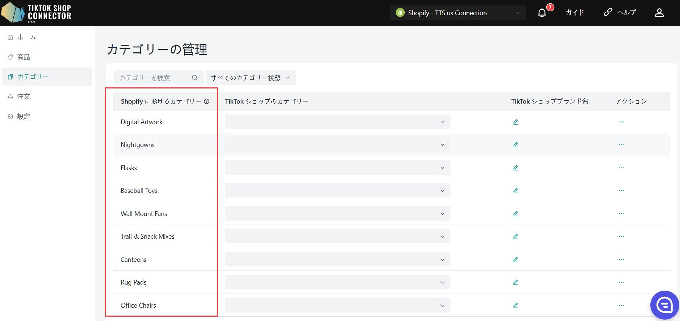This screenshot has width=680, height=321.
Task: Open actions menu for Baseball Toys row
Action: 621,191
